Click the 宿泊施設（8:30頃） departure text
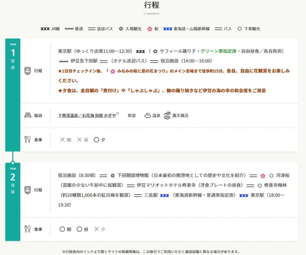The width and height of the screenshot is (306, 255). (77, 176)
